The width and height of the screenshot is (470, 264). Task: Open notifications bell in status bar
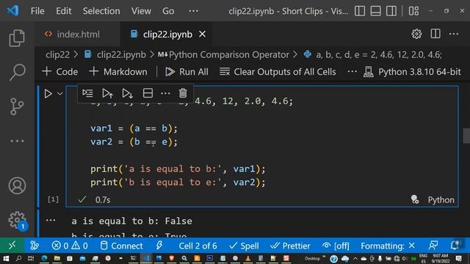pyautogui.click(x=455, y=245)
